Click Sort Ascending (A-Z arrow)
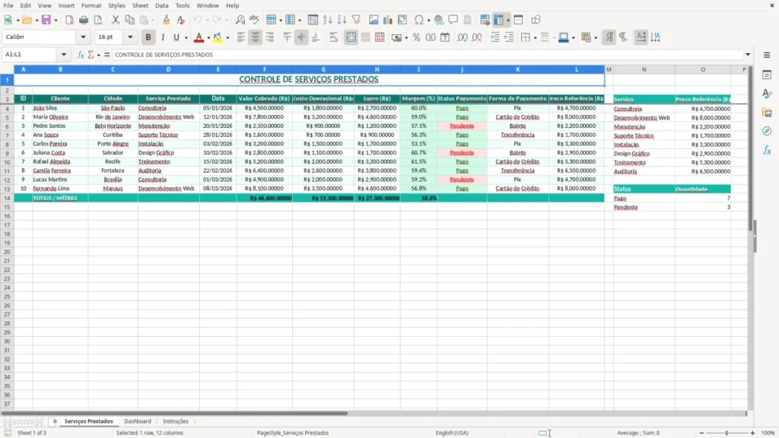 tap(327, 20)
